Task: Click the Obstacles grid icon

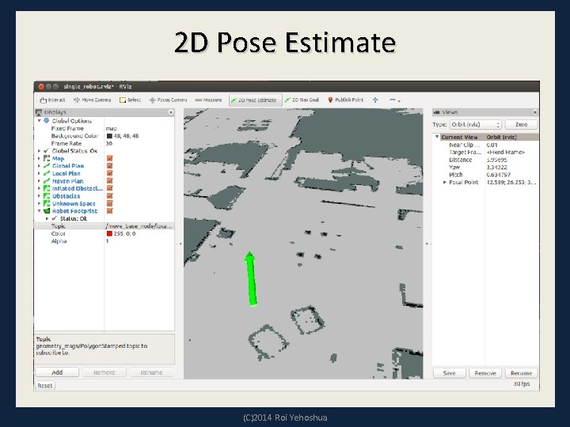Action: pos(47,196)
